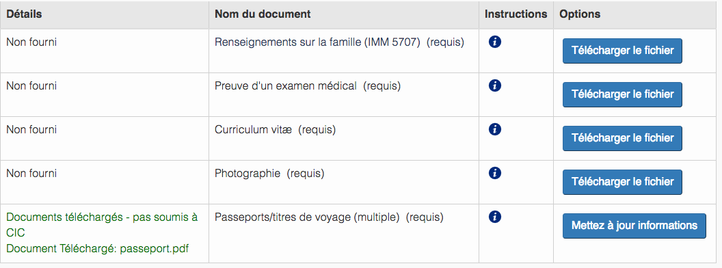Click the Photographie (requis) label
Viewport: 722px width, 268px height.
269,174
